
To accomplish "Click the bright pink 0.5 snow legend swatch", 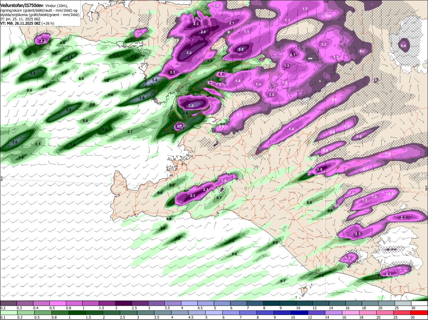I will tap(58, 303).
